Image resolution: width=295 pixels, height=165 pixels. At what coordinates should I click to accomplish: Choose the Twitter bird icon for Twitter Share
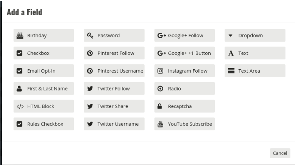click(90, 106)
